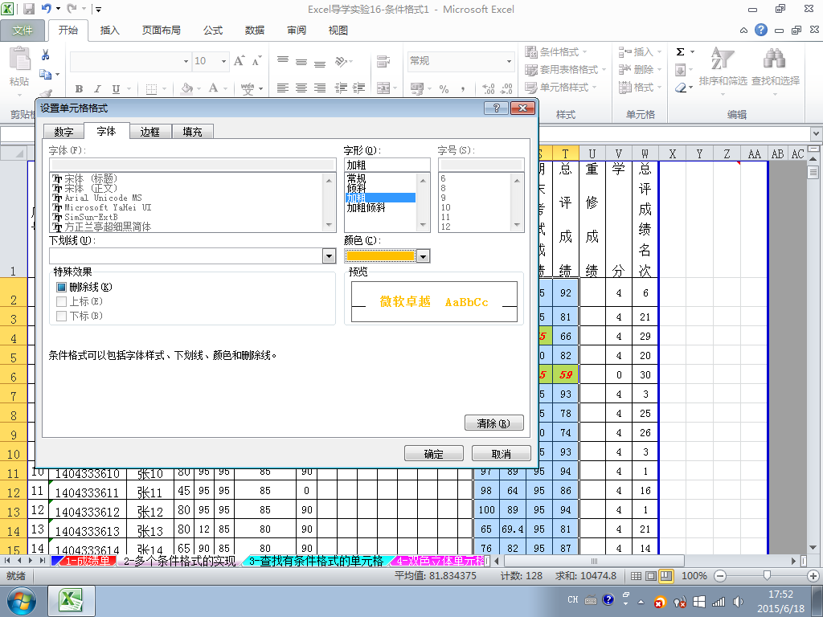Click the Center align icon in ribbon
The height and width of the screenshot is (617, 823).
click(301, 88)
